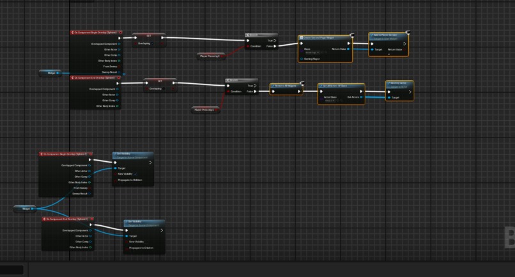Click Return Value pin on Create Second Page Widget node
This screenshot has width=515, height=277.
(x=348, y=49)
